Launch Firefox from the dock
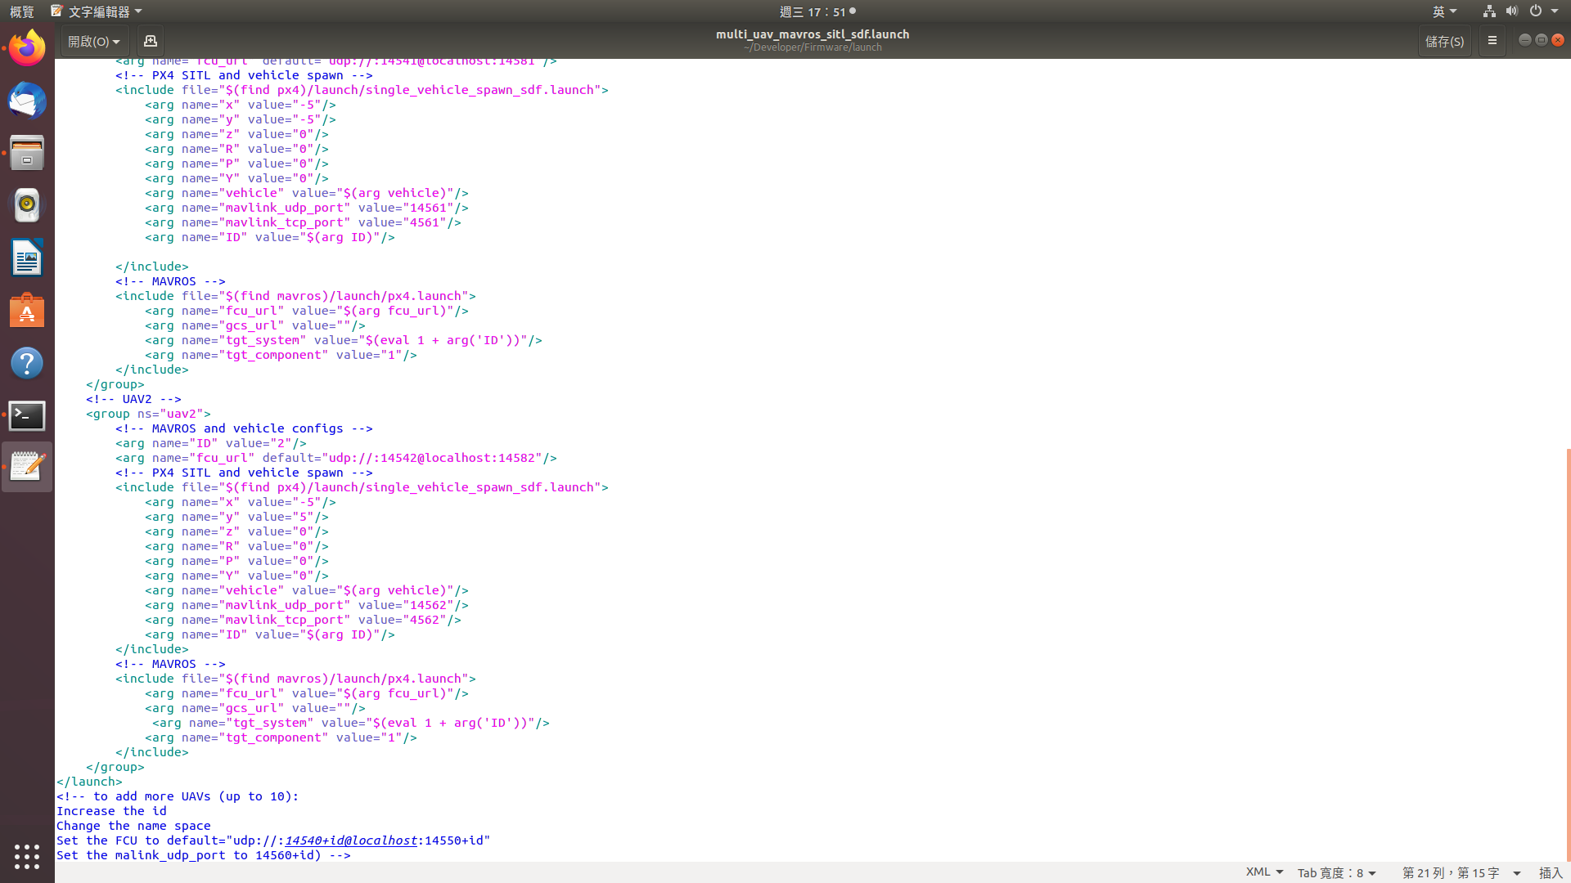This screenshot has height=883, width=1571. tap(27, 48)
